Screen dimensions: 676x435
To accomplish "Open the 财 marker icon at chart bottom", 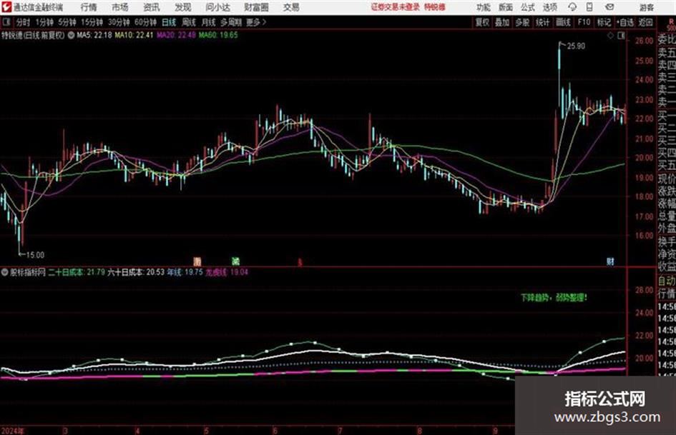I will point(610,261).
